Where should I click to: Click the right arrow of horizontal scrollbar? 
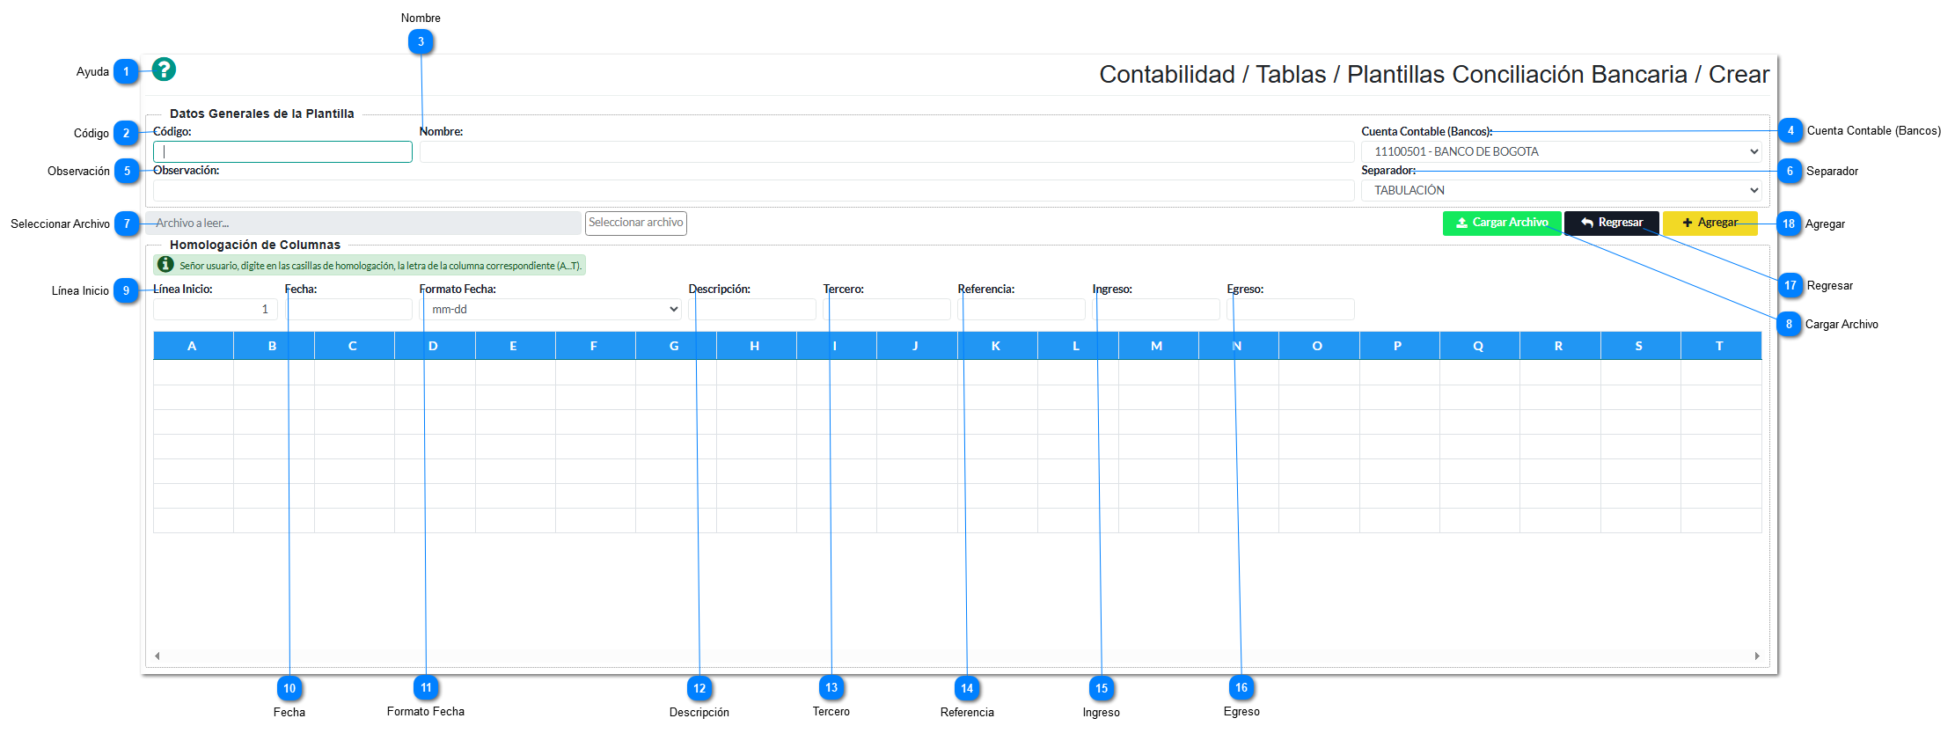[1756, 656]
